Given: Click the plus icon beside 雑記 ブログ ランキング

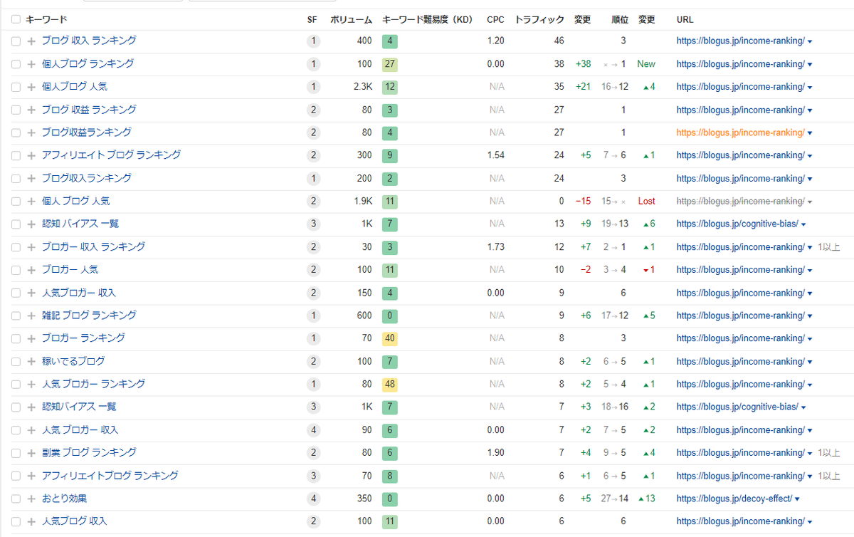Looking at the screenshot, I should (x=31, y=316).
